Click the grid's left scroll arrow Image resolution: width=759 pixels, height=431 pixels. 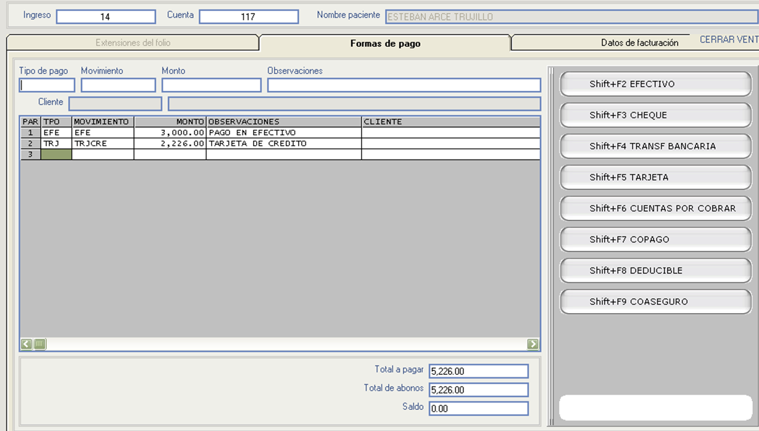[27, 344]
